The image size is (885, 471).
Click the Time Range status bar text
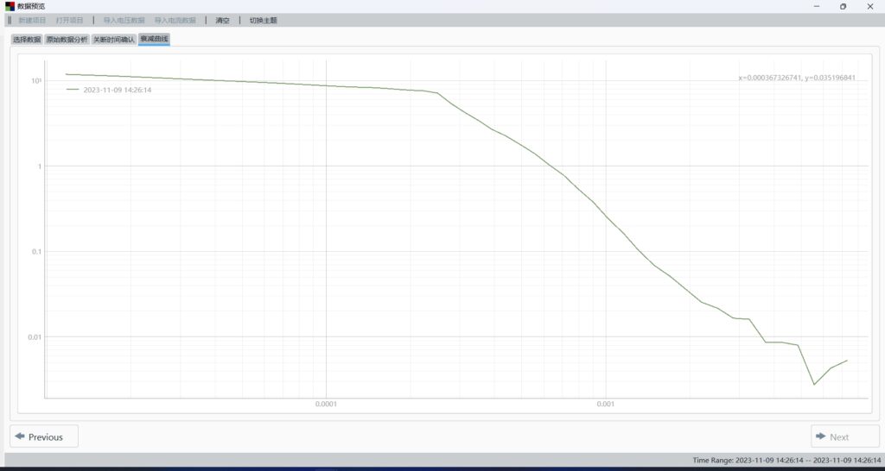(786, 461)
